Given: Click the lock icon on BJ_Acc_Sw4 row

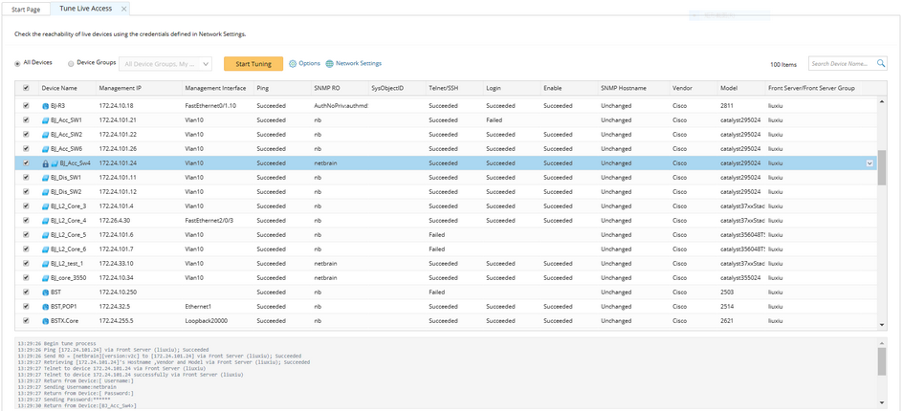Looking at the screenshot, I should (45, 163).
